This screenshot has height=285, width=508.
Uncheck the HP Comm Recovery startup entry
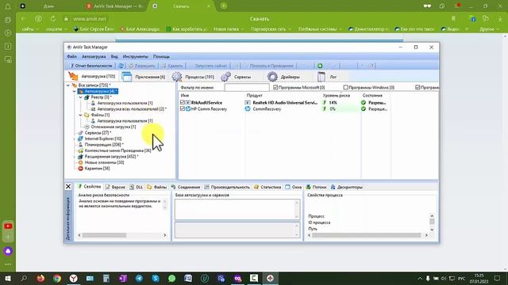coord(182,109)
